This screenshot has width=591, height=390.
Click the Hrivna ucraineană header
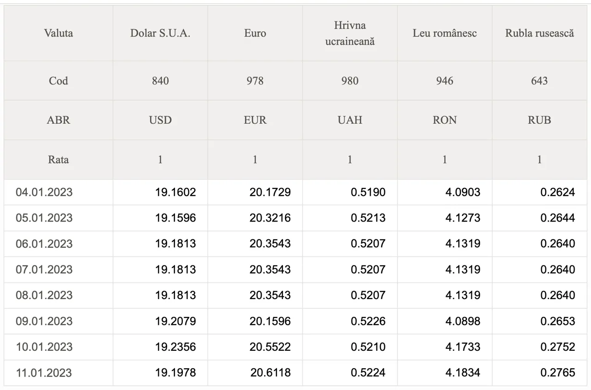pos(350,33)
